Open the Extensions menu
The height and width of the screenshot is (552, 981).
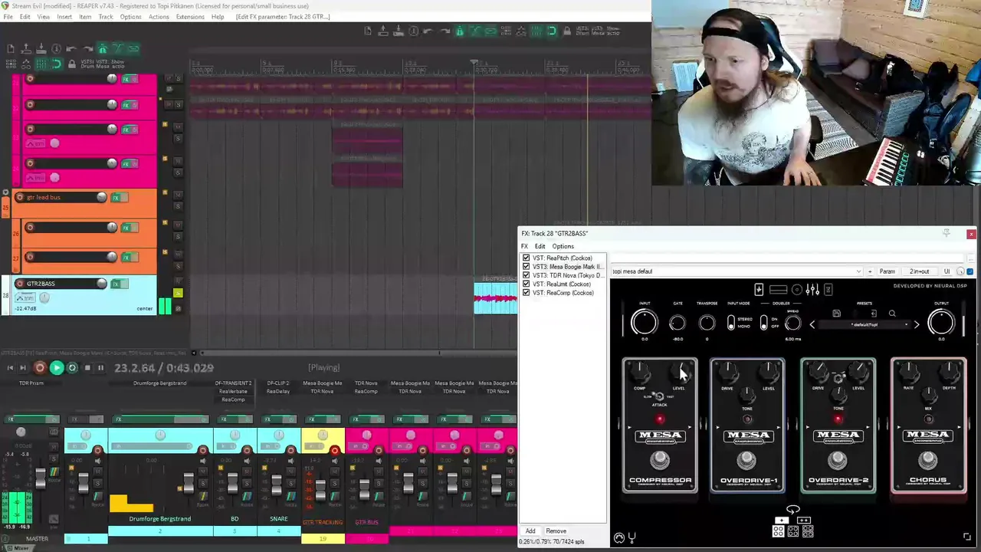click(x=190, y=17)
